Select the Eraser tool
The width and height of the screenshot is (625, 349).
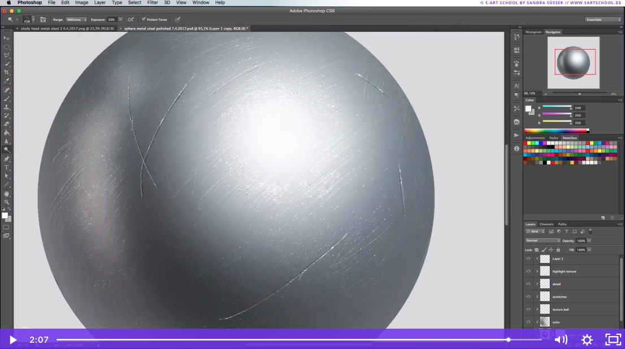(x=7, y=124)
